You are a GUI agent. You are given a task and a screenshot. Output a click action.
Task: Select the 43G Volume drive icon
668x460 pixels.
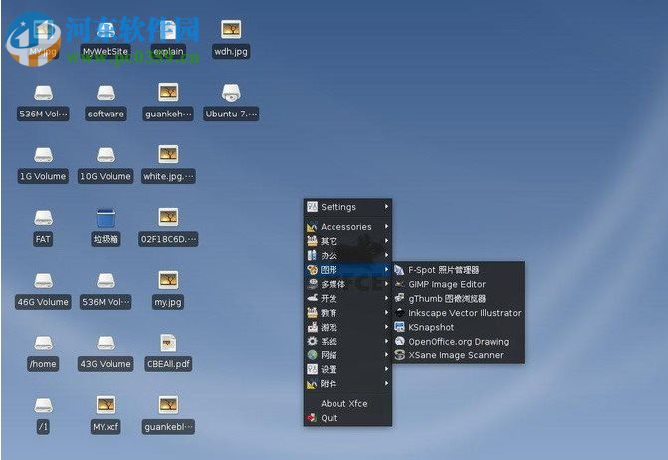coord(106,343)
